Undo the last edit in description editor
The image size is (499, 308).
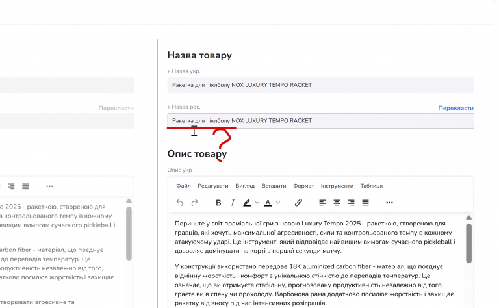point(180,203)
